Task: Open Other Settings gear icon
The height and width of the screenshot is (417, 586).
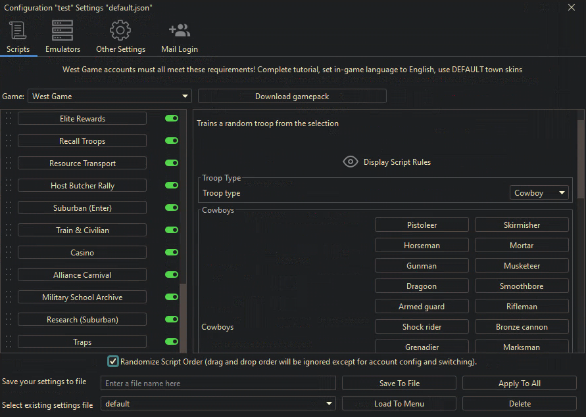Action: [x=120, y=30]
